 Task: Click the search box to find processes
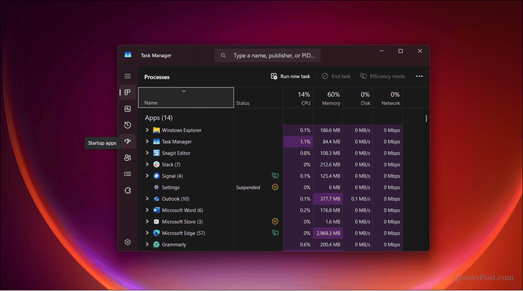[267, 56]
